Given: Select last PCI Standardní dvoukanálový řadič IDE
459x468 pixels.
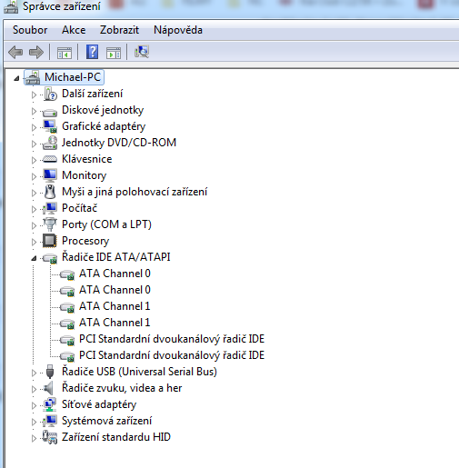Looking at the screenshot, I should click(x=172, y=355).
